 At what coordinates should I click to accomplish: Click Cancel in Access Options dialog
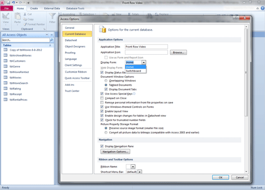coord(240,177)
